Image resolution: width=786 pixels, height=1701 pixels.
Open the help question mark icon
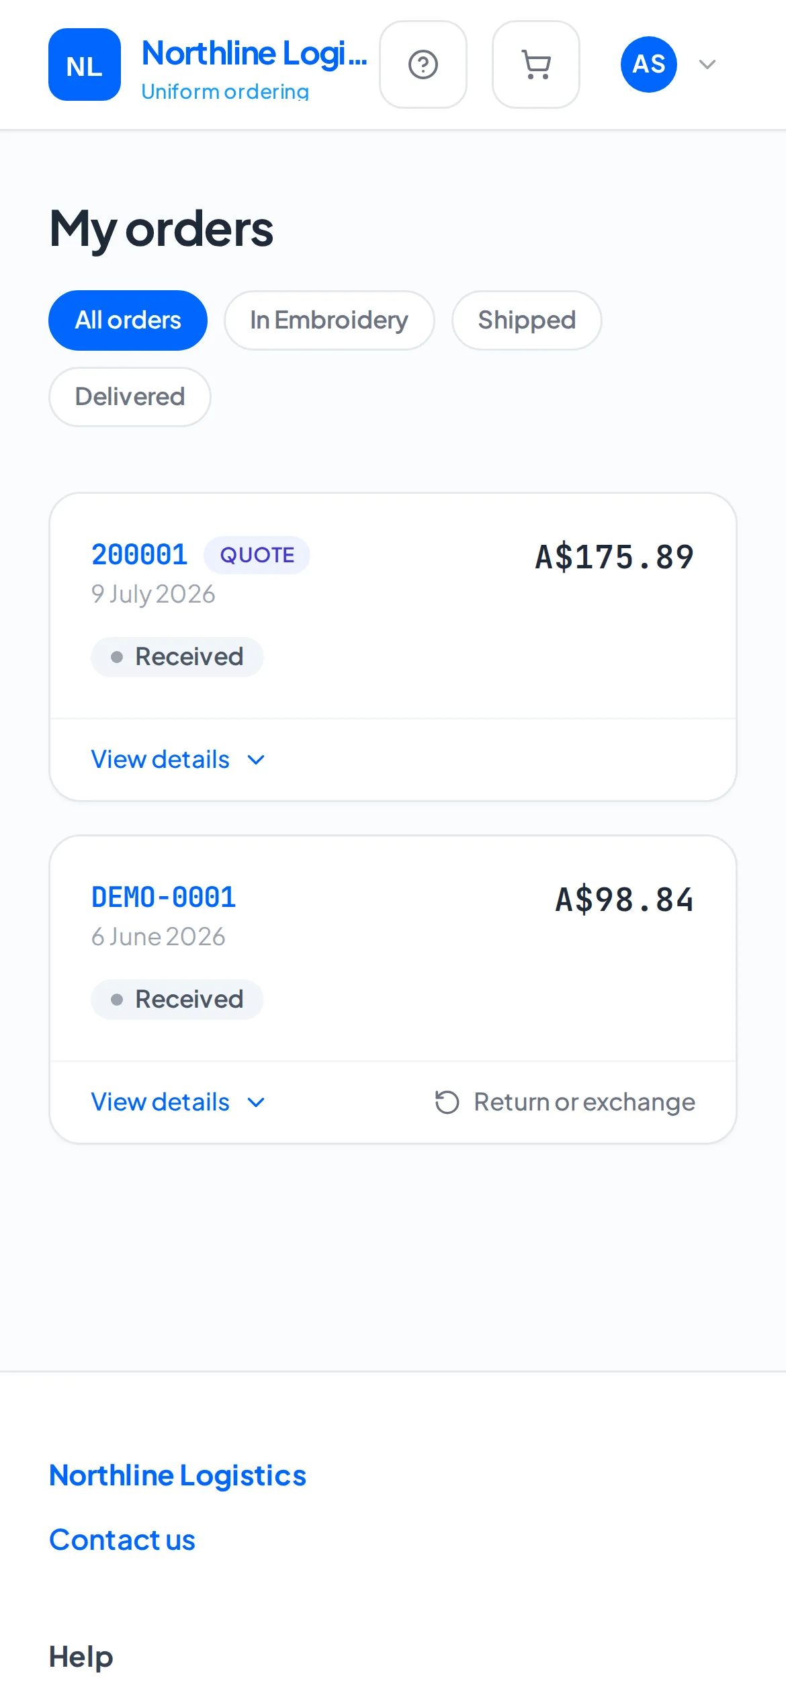[423, 64]
